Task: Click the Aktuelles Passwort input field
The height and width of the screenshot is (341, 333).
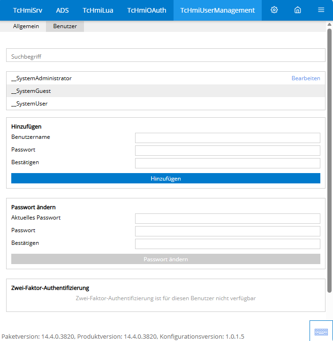Action: point(227,219)
